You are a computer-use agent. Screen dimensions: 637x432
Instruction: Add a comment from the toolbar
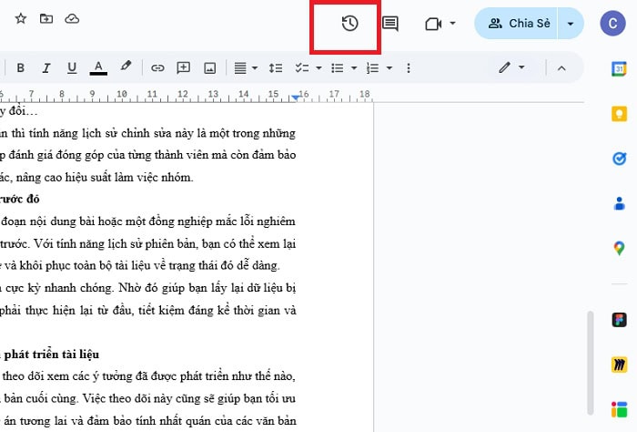183,67
